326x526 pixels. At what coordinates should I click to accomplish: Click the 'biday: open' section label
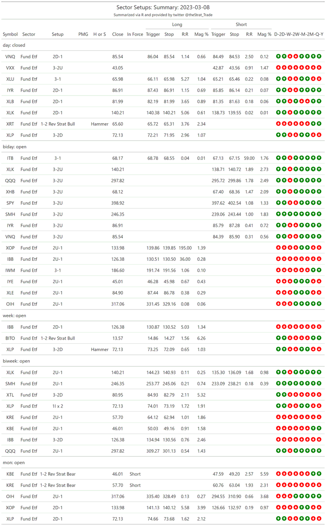[x=14, y=146]
